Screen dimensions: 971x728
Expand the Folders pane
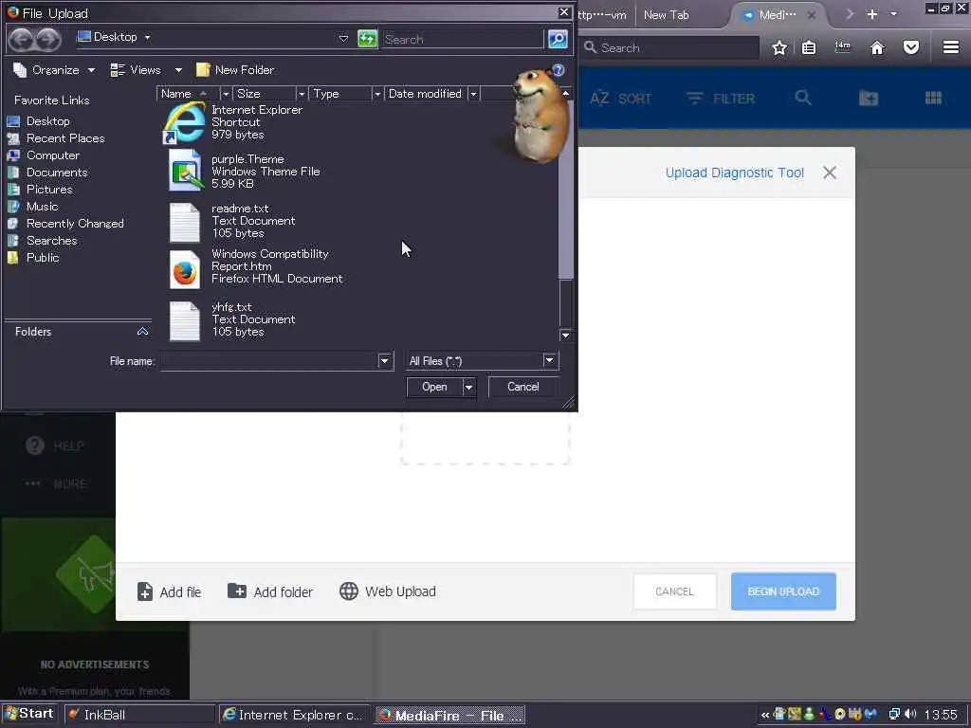point(142,332)
